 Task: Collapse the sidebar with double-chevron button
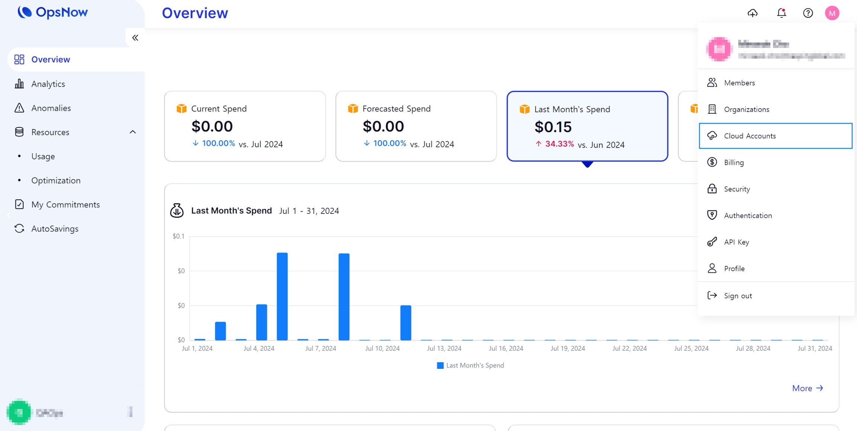pos(135,38)
